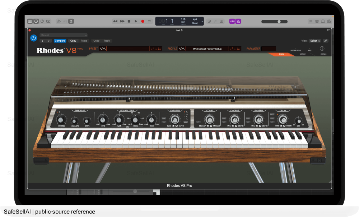This screenshot has width=359, height=217.
Task: Click the Paste button
Action: [84, 41]
